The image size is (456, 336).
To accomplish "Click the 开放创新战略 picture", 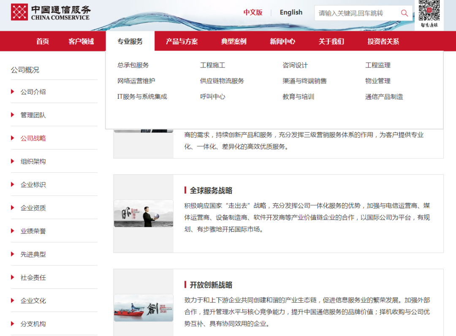I will (143, 309).
